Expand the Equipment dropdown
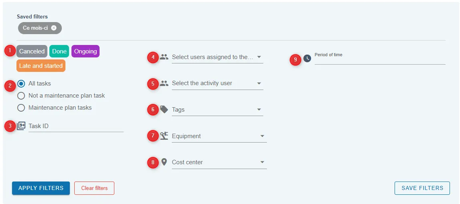 219,136
